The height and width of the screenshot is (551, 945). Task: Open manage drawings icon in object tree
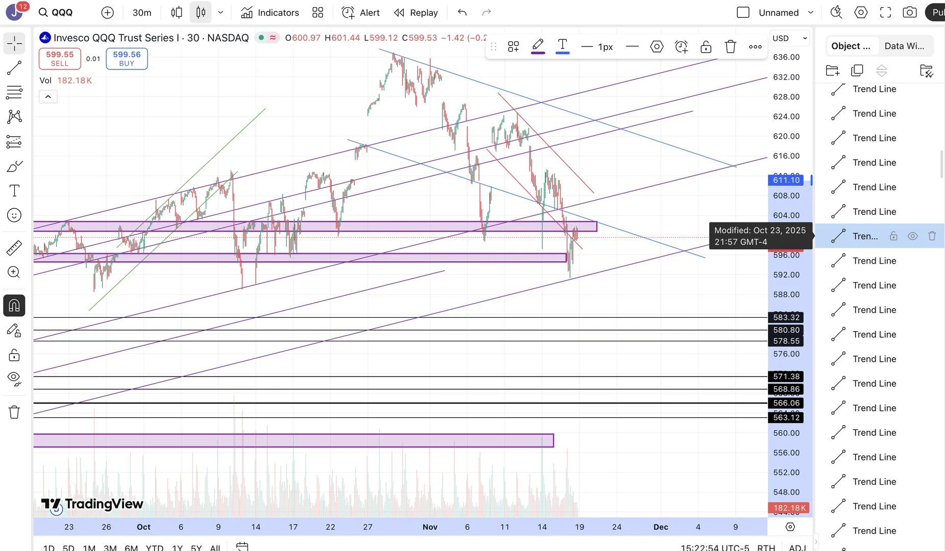pos(926,70)
